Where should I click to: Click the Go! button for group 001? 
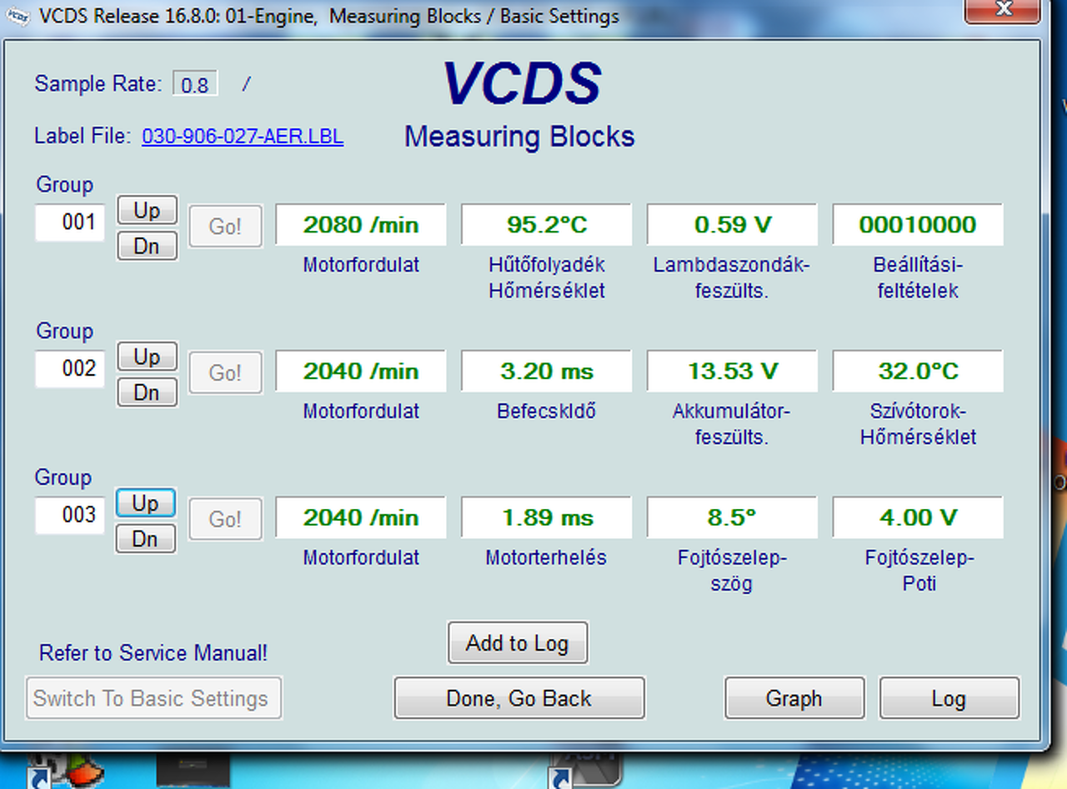[x=225, y=226]
